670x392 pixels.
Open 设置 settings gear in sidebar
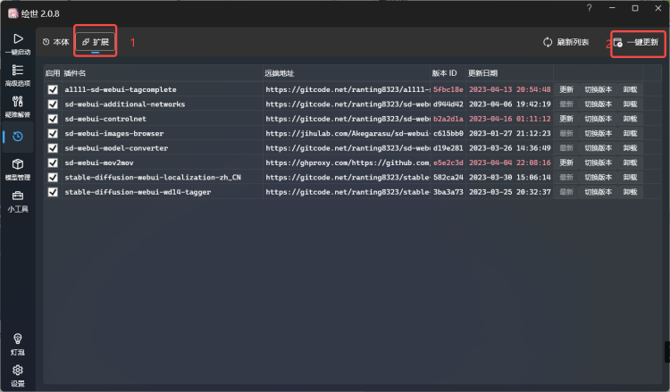click(17, 375)
